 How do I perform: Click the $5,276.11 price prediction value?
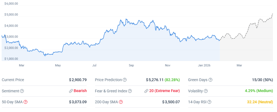coord(155,80)
